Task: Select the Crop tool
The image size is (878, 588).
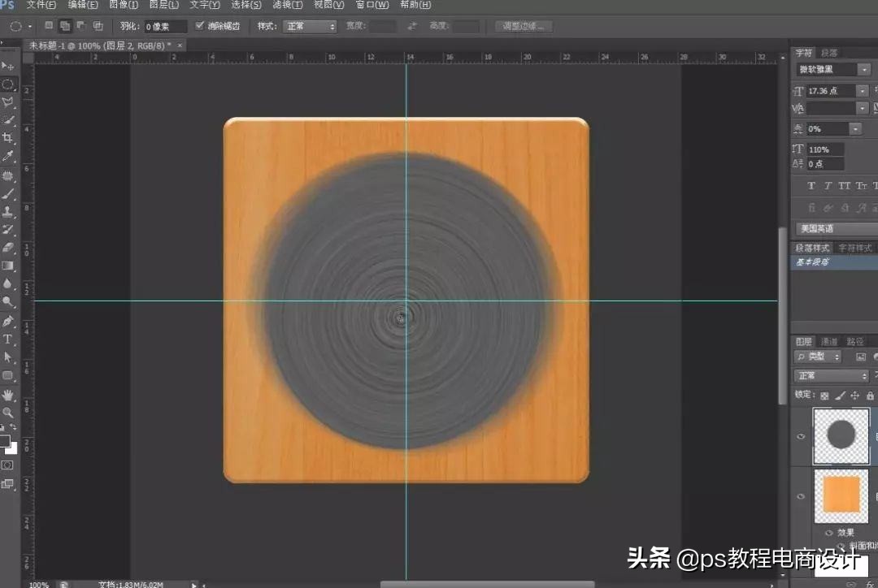Action: tap(8, 138)
